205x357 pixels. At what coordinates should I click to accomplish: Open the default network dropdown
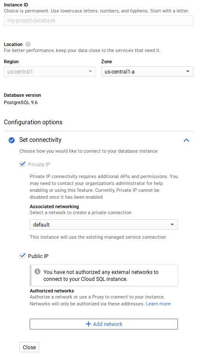coord(104,225)
